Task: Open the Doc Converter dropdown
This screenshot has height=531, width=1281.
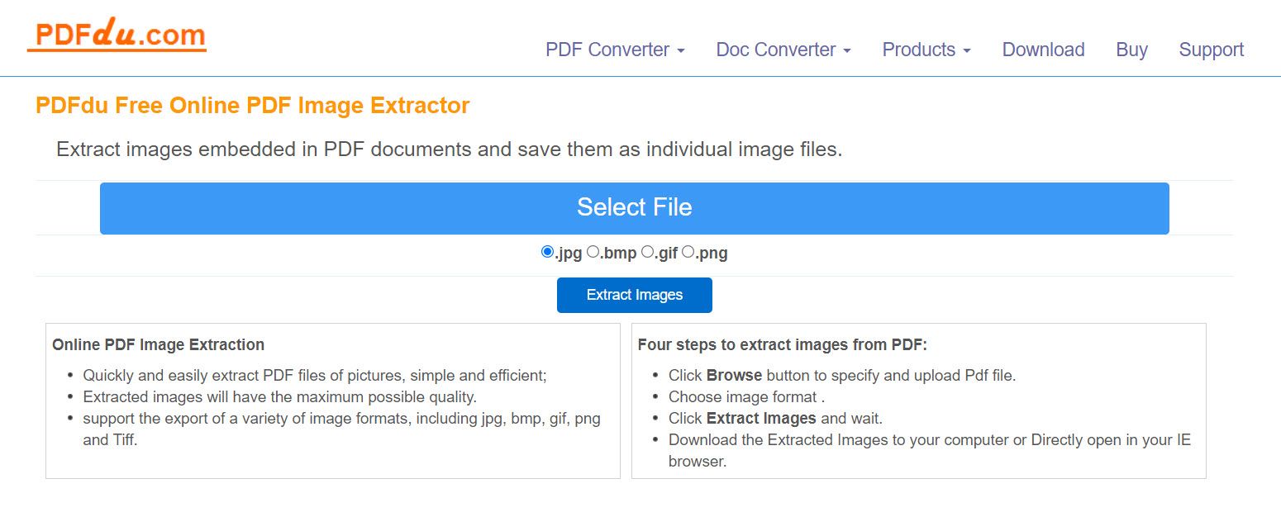Action: pyautogui.click(x=783, y=50)
